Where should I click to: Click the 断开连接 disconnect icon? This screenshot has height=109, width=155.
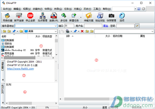(x=19, y=17)
